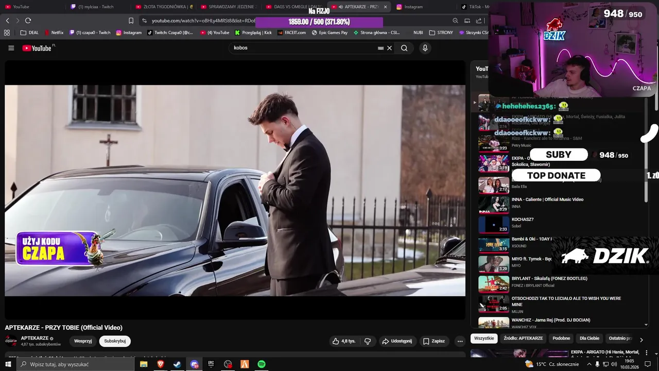The width and height of the screenshot is (659, 371).
Task: Expand the video description box
Action: 235,356
